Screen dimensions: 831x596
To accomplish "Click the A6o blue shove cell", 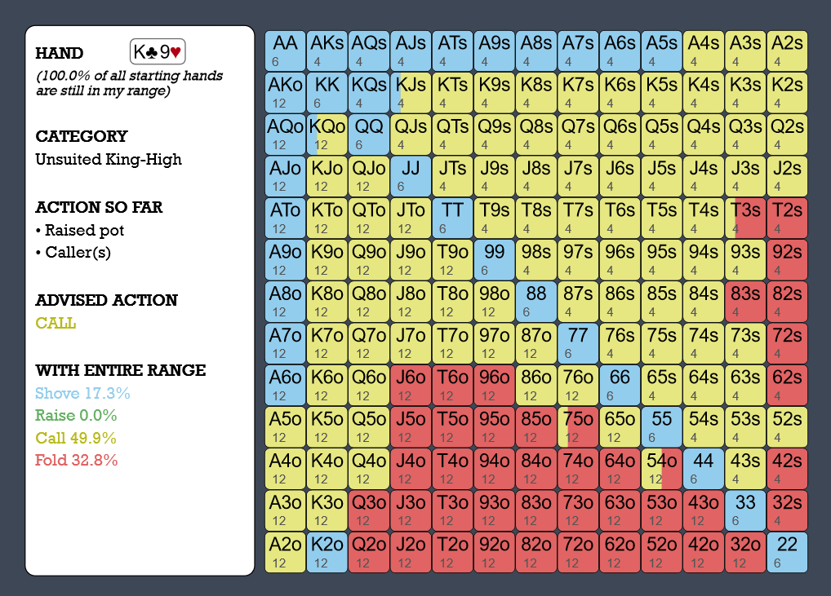I will click(285, 386).
